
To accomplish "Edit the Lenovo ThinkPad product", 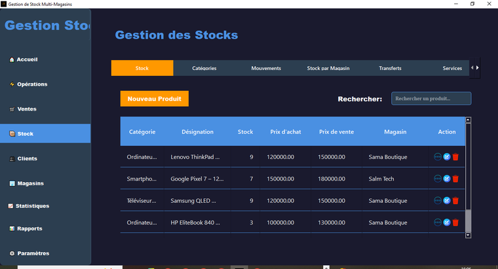I will click(x=447, y=157).
